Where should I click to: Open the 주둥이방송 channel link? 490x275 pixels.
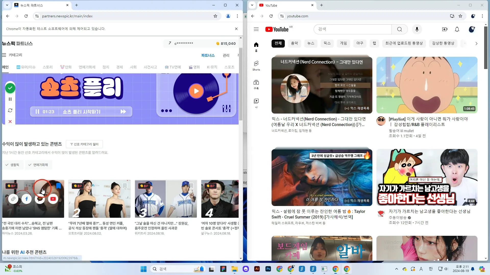pyautogui.click(x=398, y=217)
